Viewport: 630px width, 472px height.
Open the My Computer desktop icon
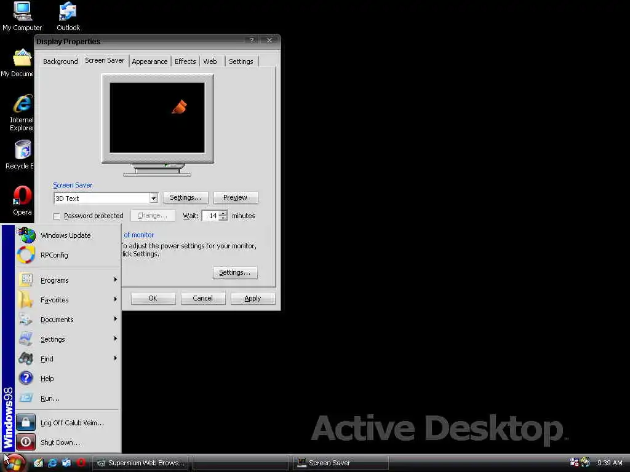point(22,17)
